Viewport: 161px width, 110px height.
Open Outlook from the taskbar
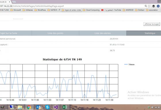39,107
